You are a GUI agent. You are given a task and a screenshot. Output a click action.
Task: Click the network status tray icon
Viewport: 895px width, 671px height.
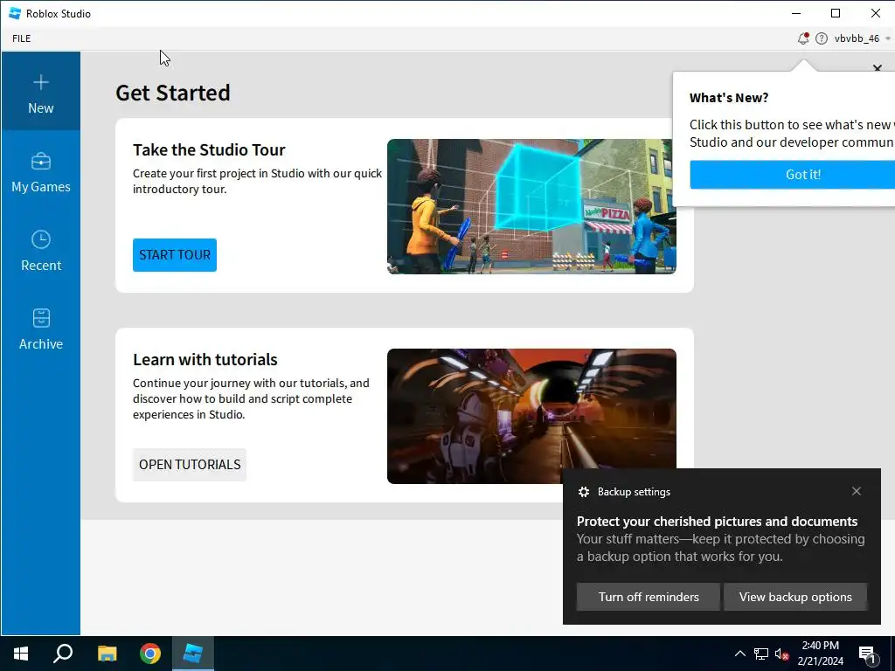761,654
